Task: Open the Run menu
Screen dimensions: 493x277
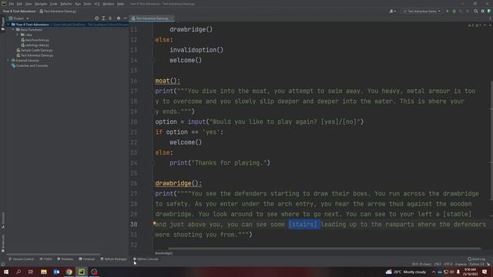Action: 78,4
